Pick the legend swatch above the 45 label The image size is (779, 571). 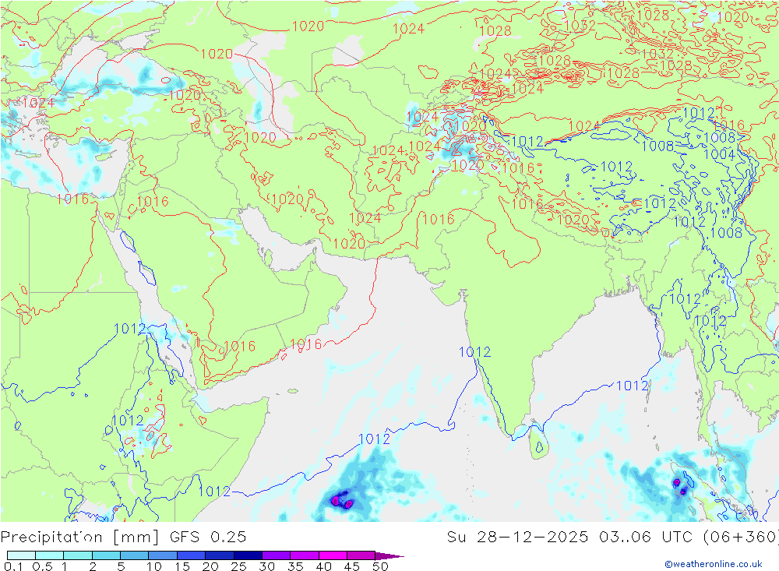coord(361,555)
